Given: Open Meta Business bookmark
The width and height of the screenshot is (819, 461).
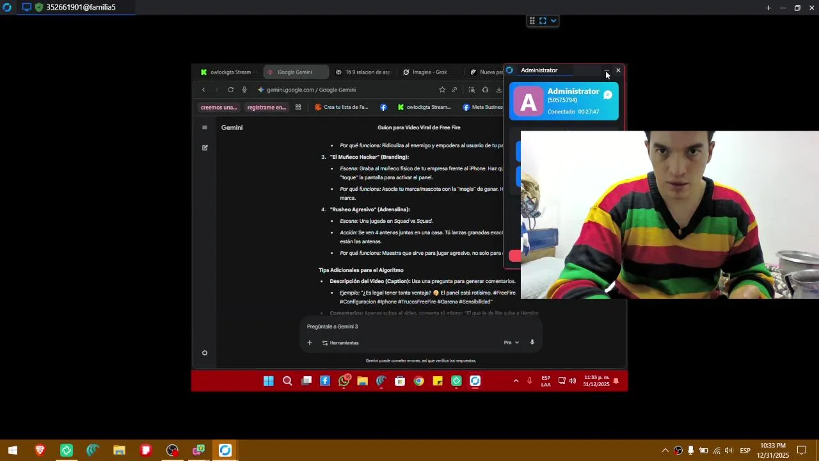Looking at the screenshot, I should point(482,107).
